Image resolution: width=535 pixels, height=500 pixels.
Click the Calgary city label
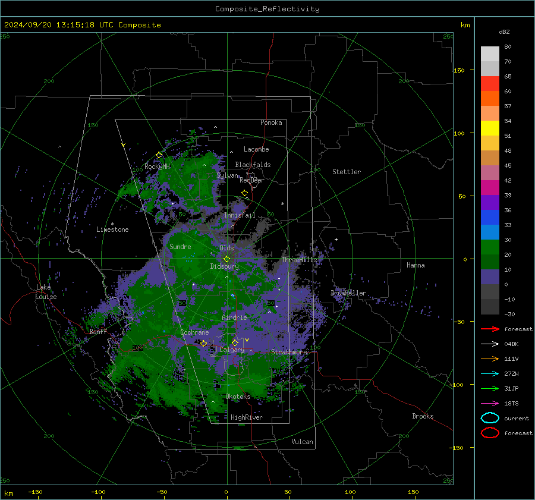[232, 350]
